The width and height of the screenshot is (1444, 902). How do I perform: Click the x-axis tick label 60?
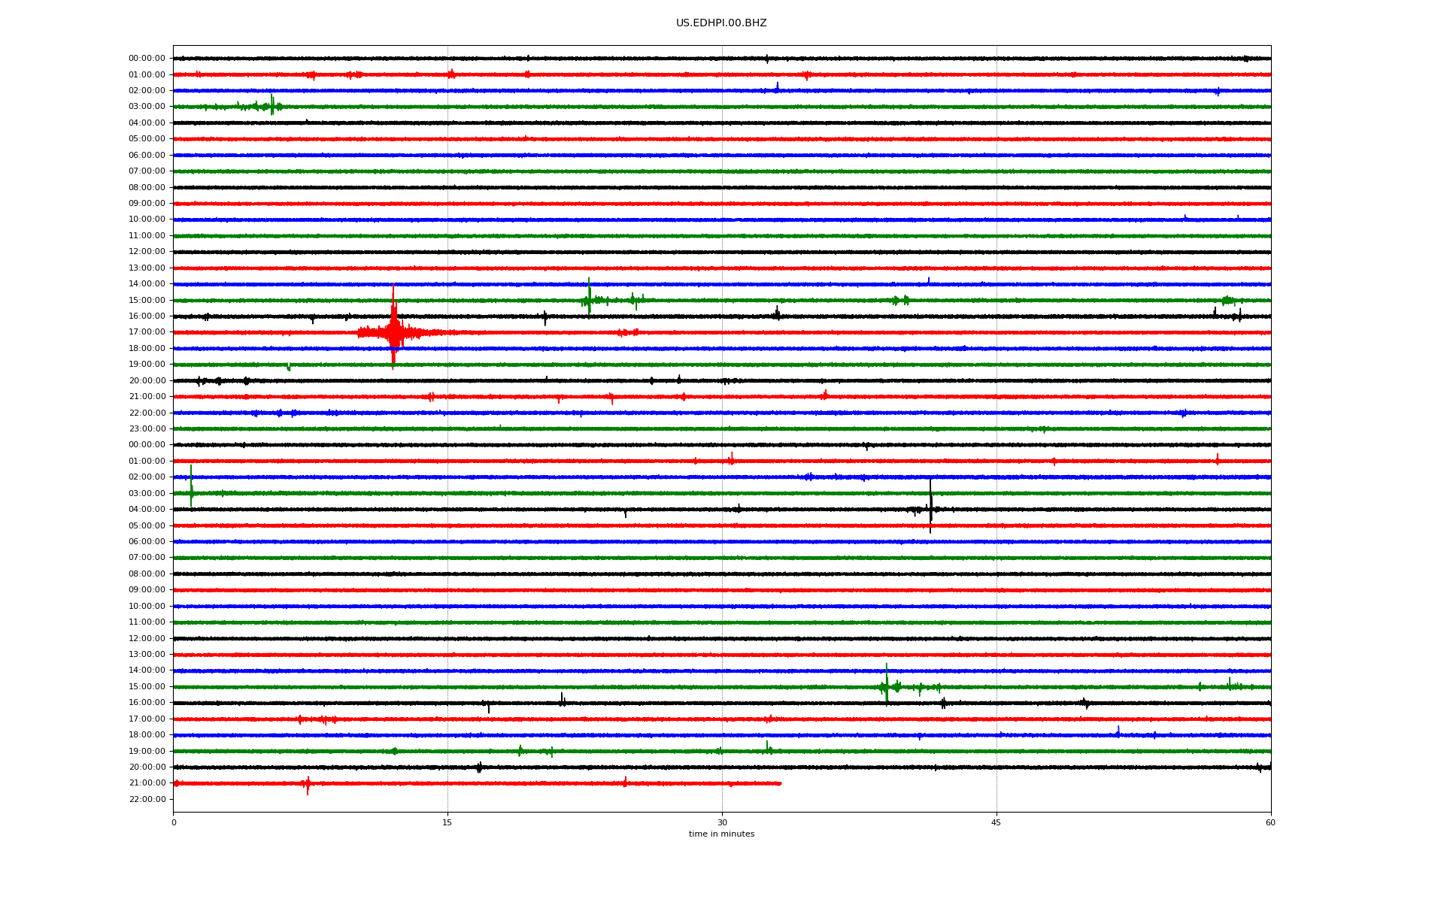(1270, 822)
